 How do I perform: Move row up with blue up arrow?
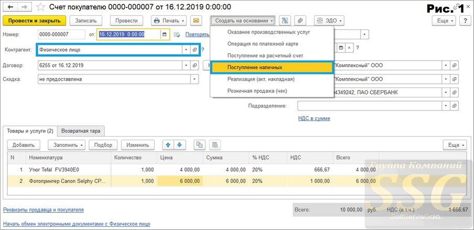click(x=168, y=145)
